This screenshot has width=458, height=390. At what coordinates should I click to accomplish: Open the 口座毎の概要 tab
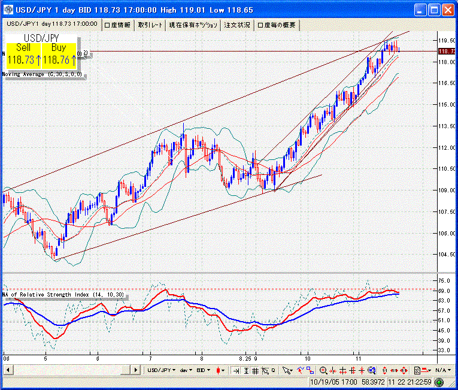pos(277,25)
